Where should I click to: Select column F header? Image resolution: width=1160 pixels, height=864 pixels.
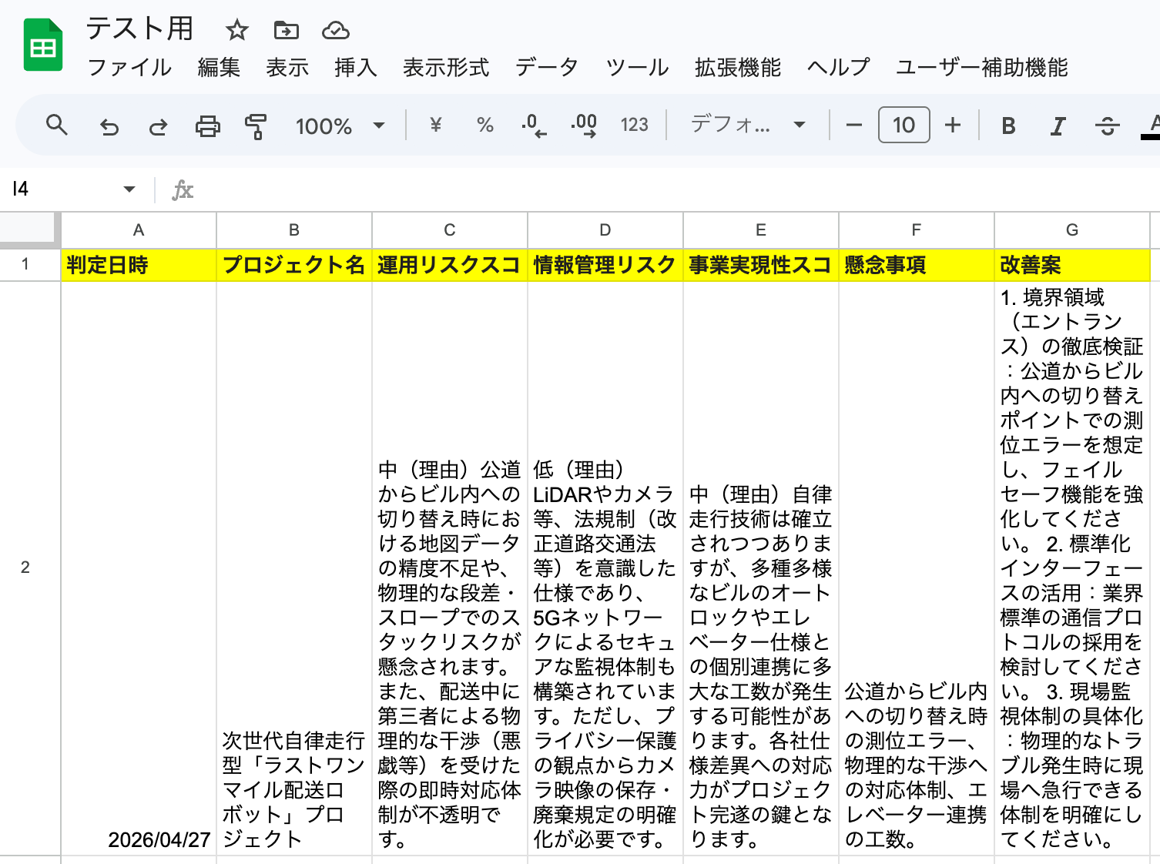point(917,229)
